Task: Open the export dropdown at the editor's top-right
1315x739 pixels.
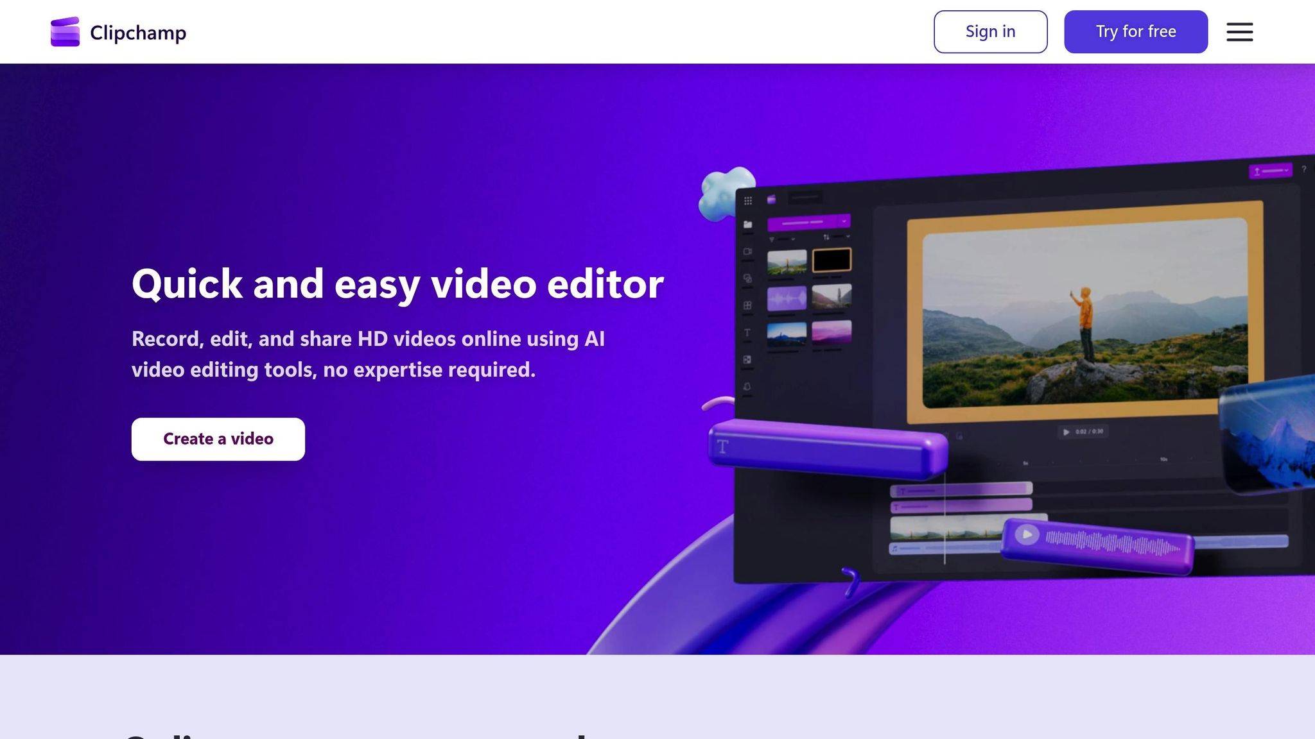Action: pyautogui.click(x=1270, y=171)
